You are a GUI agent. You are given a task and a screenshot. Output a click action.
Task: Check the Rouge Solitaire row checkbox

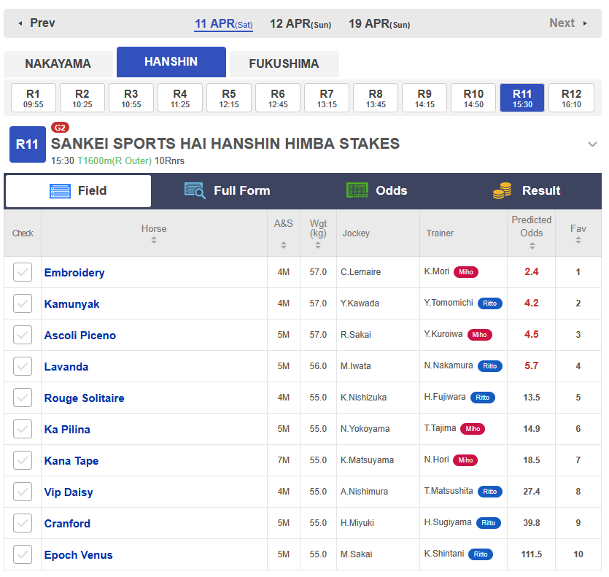pos(23,398)
